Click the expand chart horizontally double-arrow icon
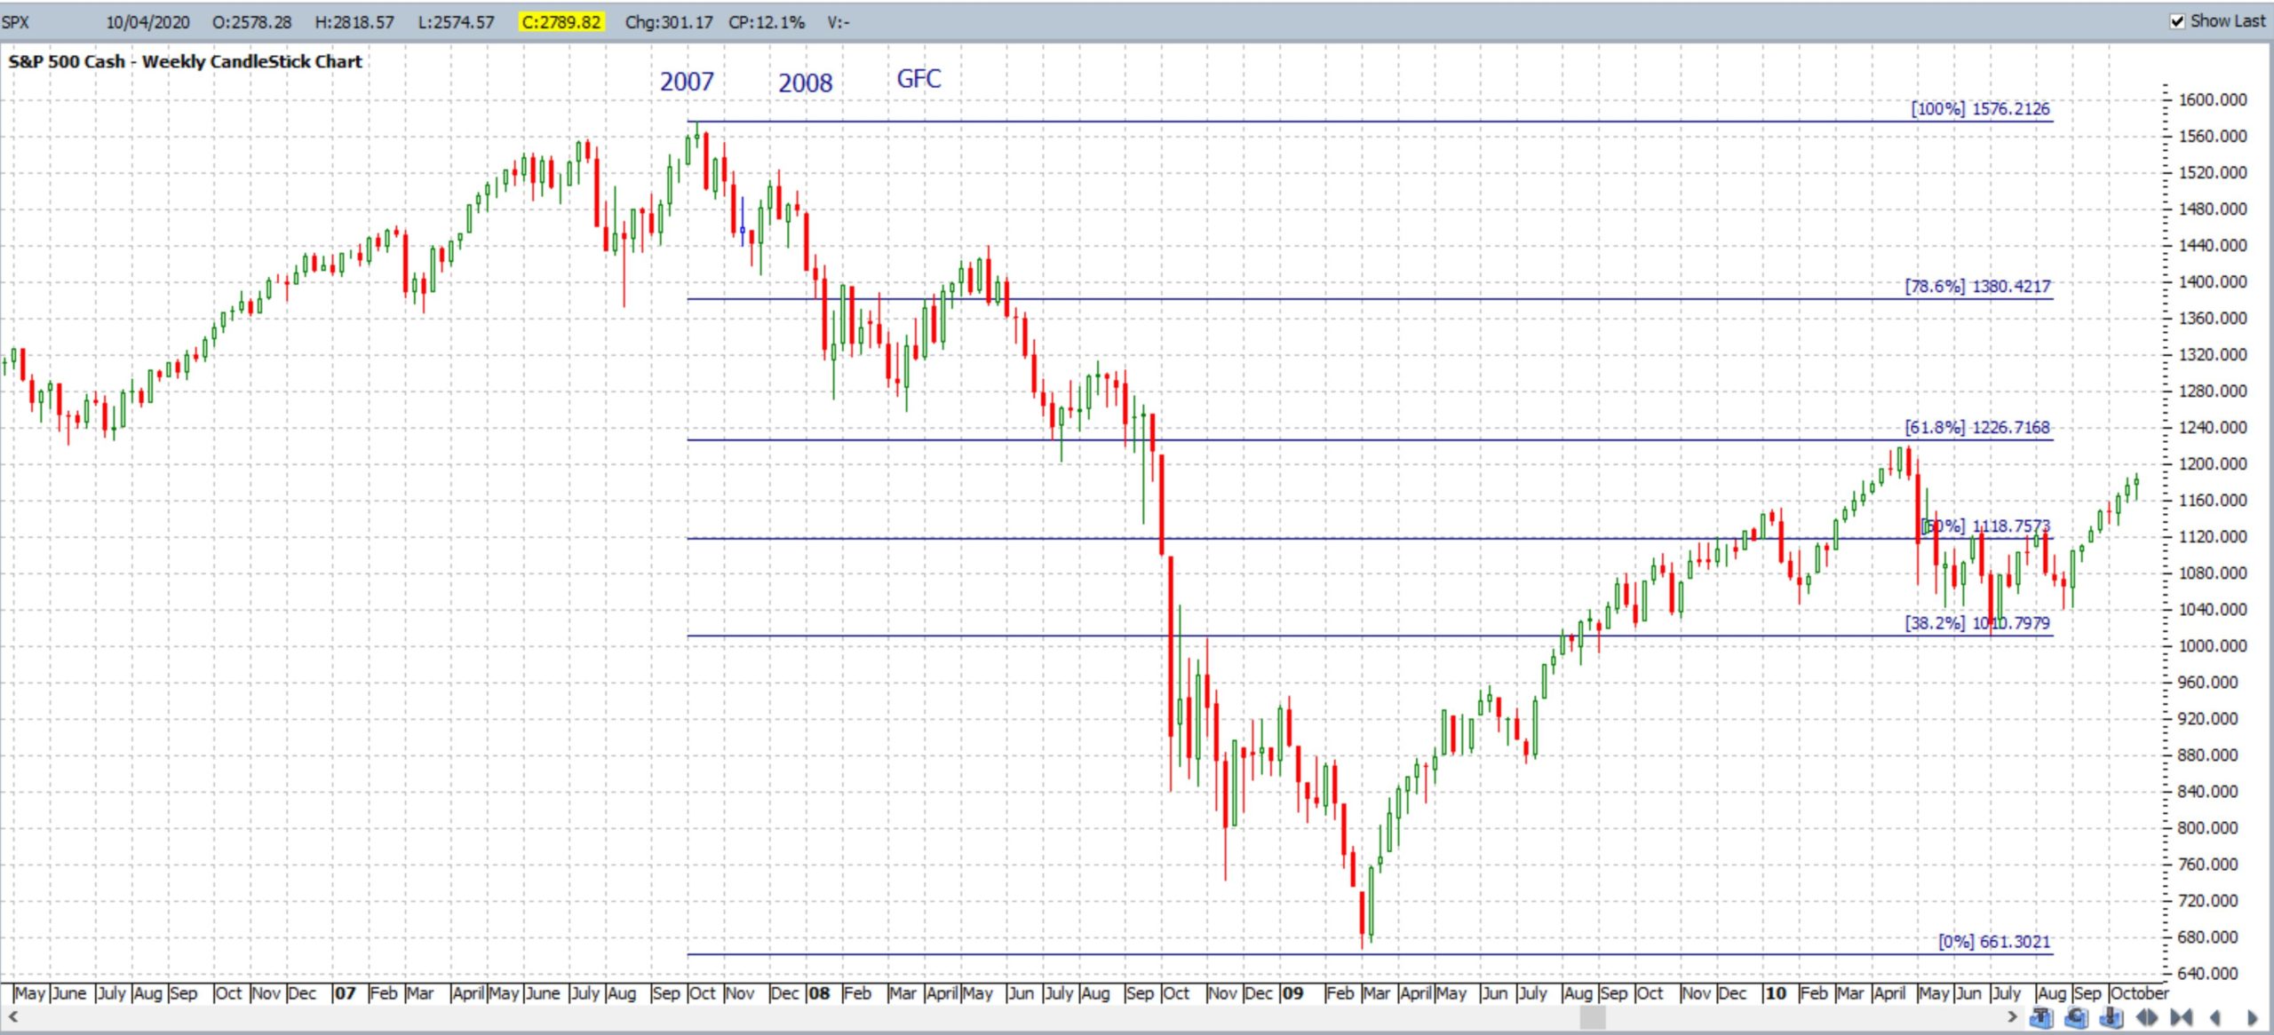This screenshot has height=1035, width=2274. tap(2147, 1017)
